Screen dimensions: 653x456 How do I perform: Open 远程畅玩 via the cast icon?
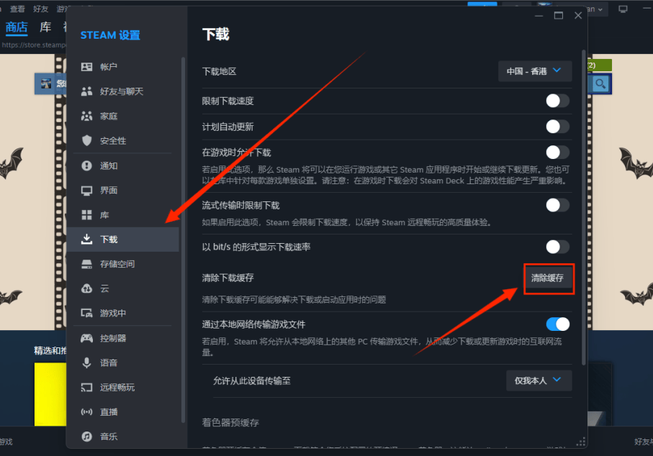coord(86,388)
